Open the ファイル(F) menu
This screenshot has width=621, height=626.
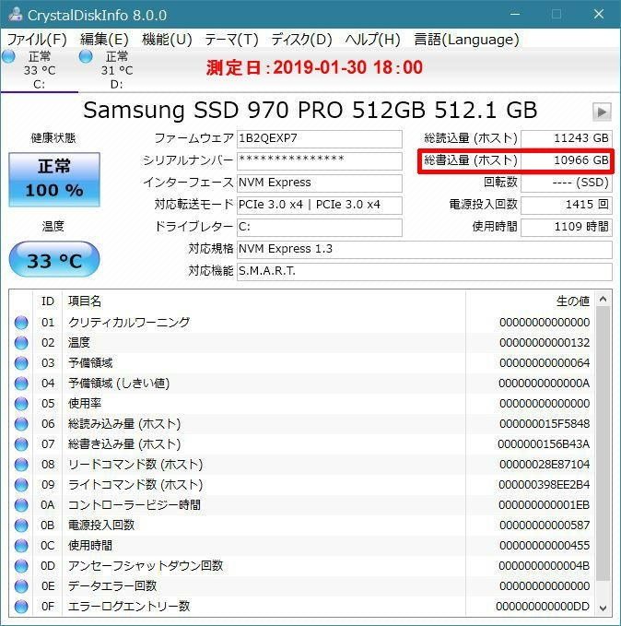[37, 40]
